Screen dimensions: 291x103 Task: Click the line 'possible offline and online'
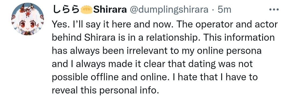point(155,77)
